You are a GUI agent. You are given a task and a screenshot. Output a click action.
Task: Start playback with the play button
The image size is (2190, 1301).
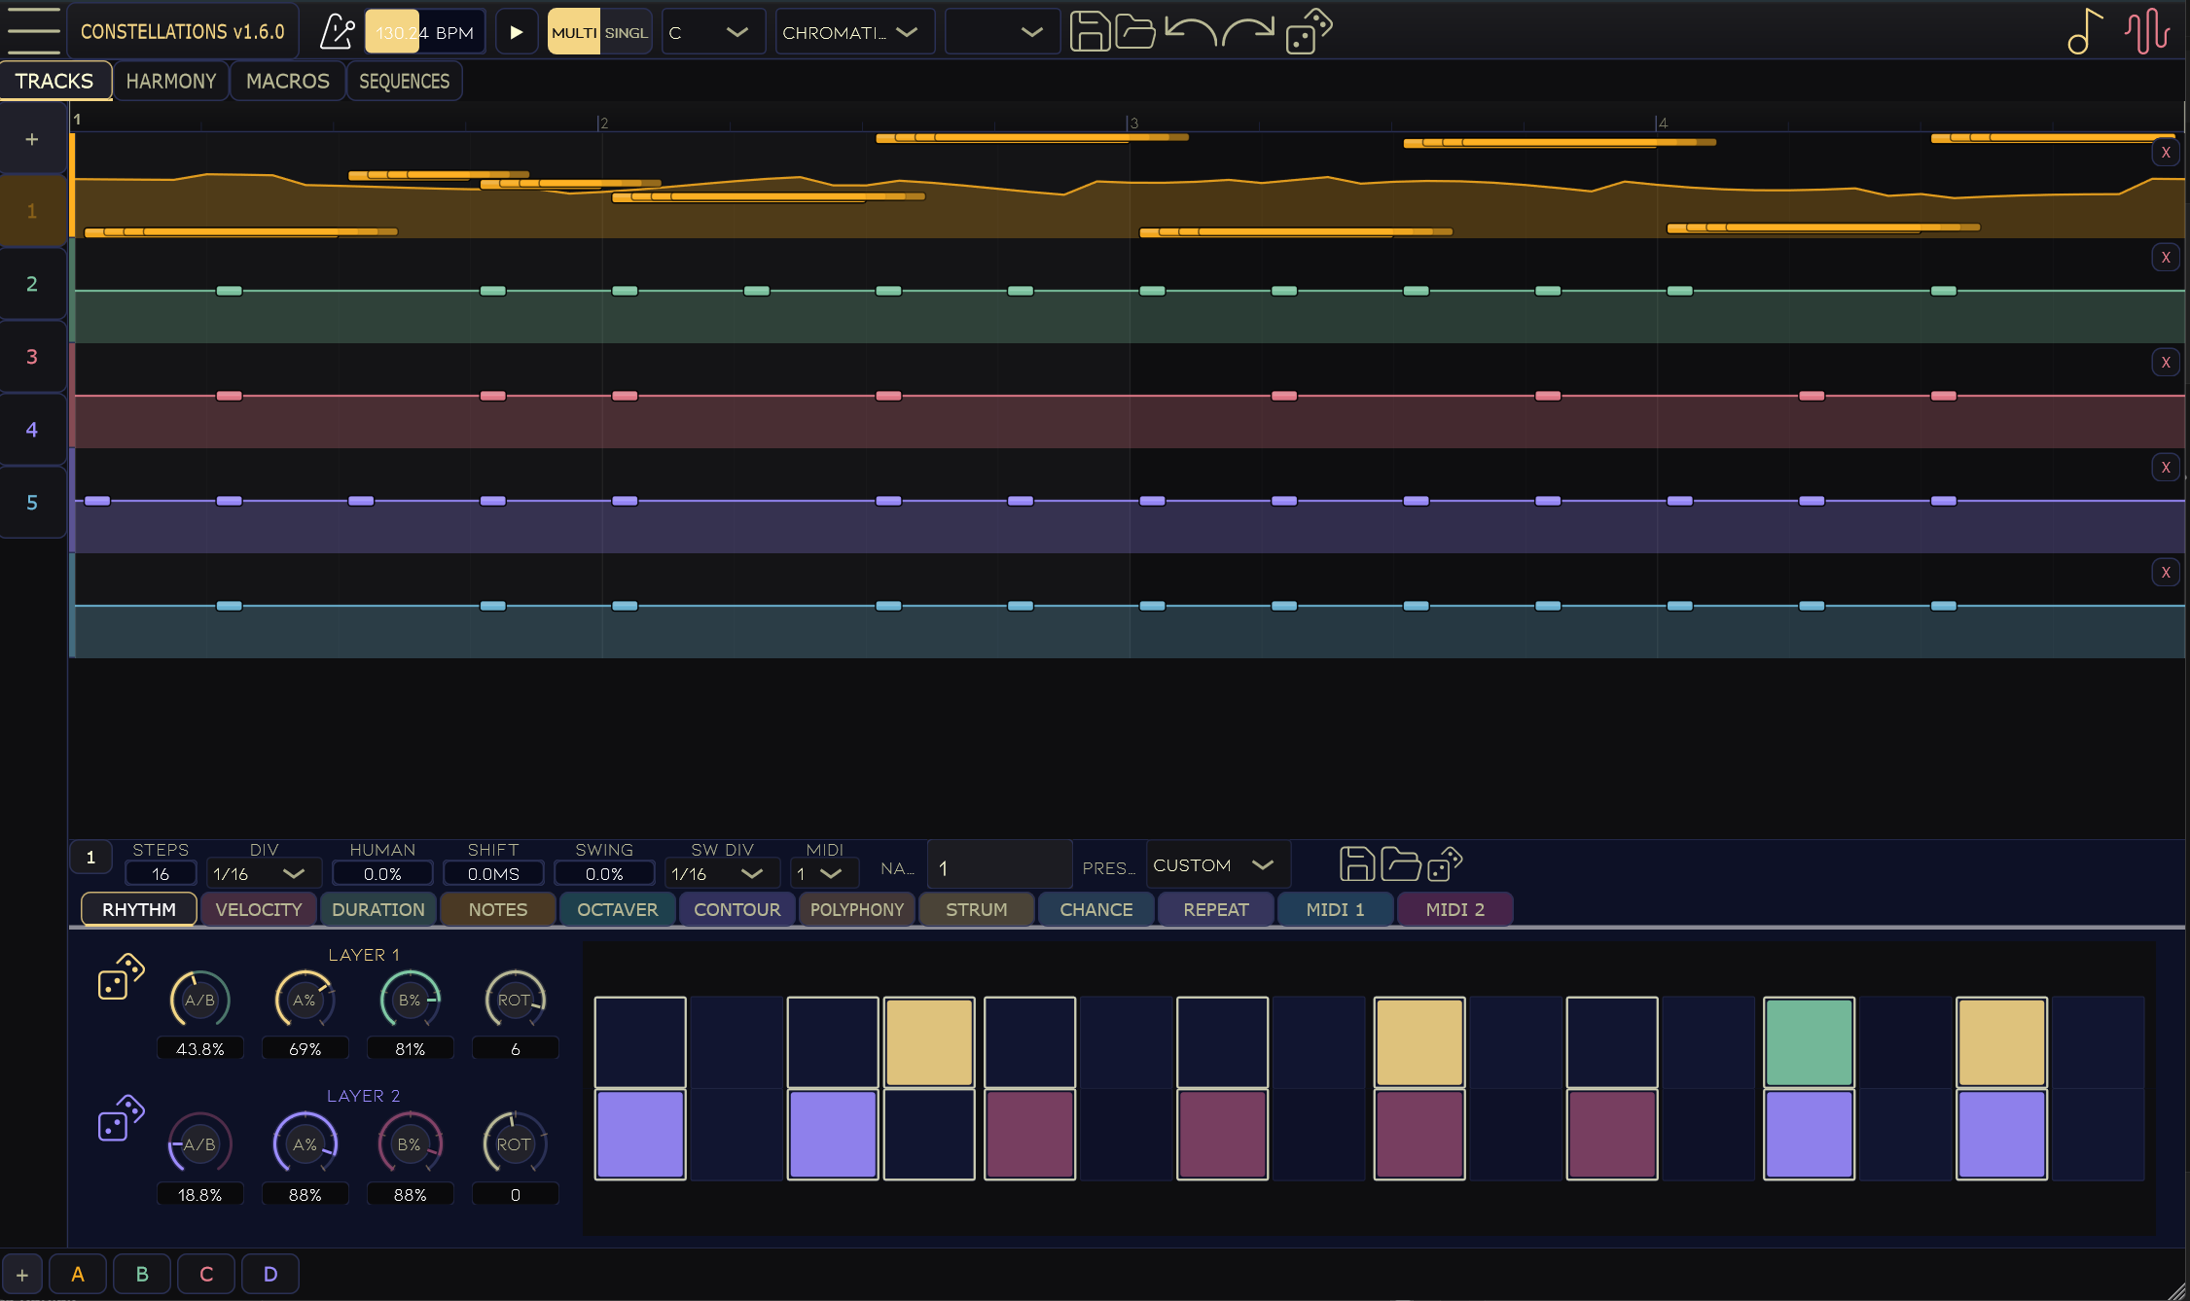[517, 32]
